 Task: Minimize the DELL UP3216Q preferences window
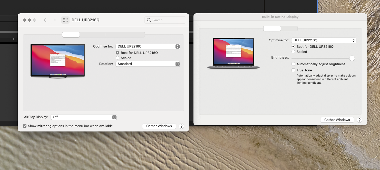[30, 20]
